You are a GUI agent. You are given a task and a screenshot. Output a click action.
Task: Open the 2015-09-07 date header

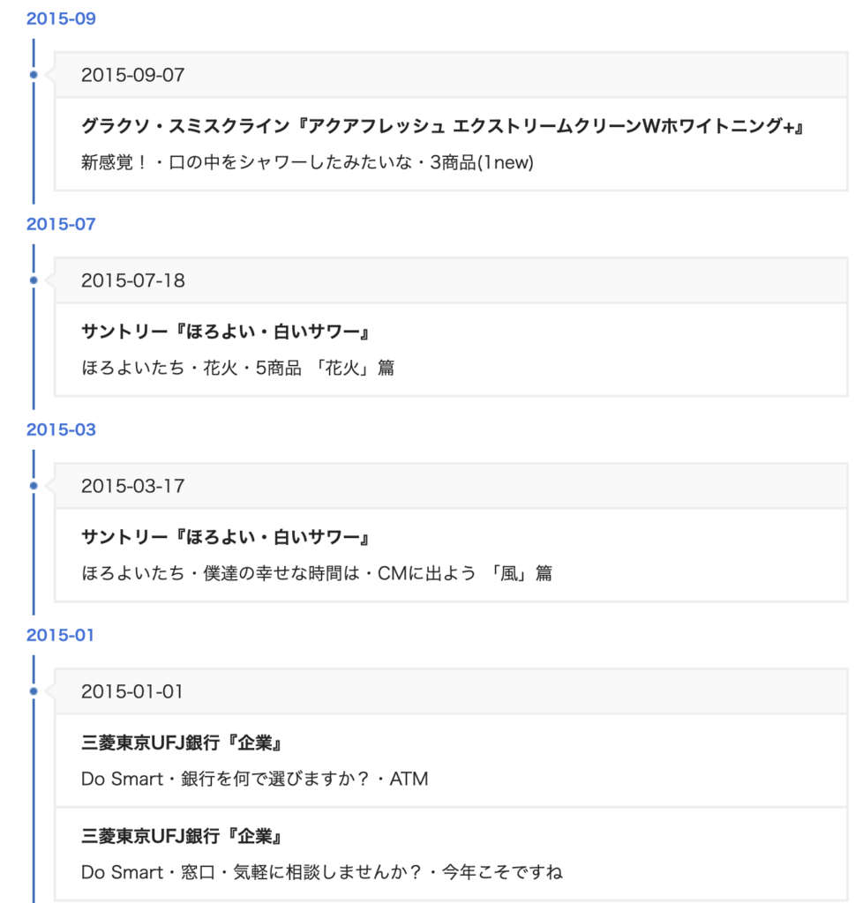[x=451, y=75]
